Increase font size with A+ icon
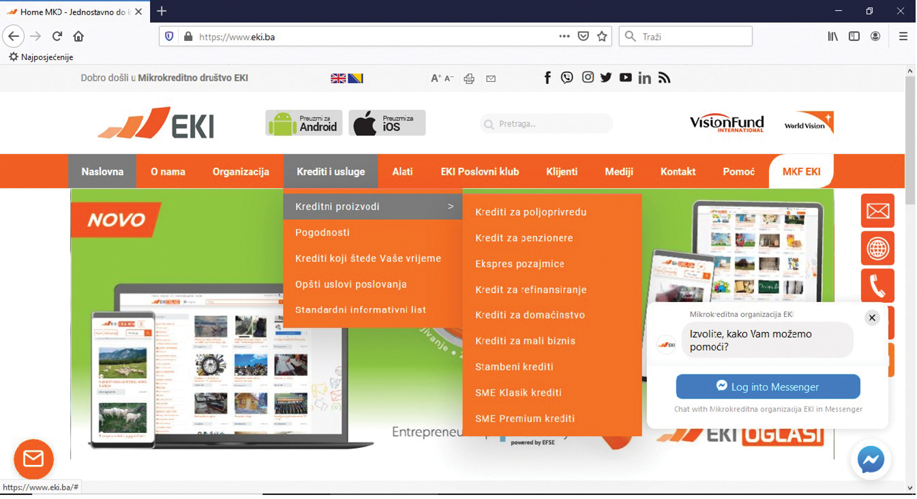917x499 pixels. click(x=436, y=78)
